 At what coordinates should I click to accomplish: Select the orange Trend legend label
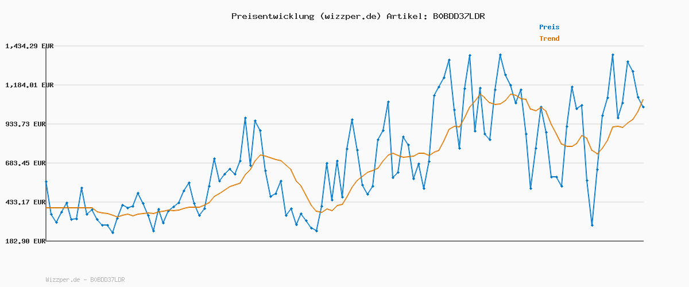[549, 38]
